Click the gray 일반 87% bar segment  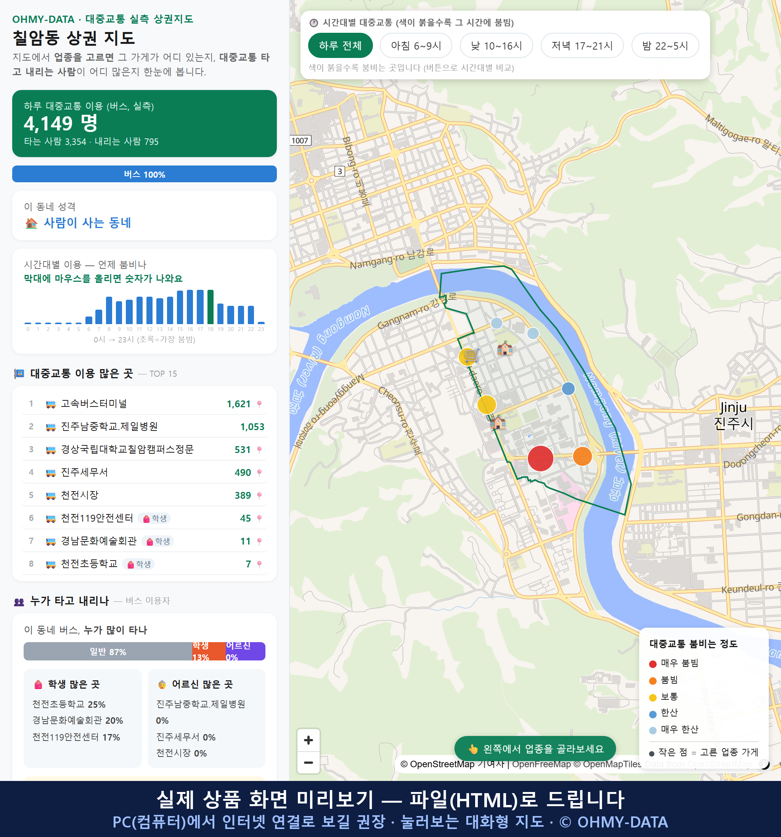click(x=108, y=651)
